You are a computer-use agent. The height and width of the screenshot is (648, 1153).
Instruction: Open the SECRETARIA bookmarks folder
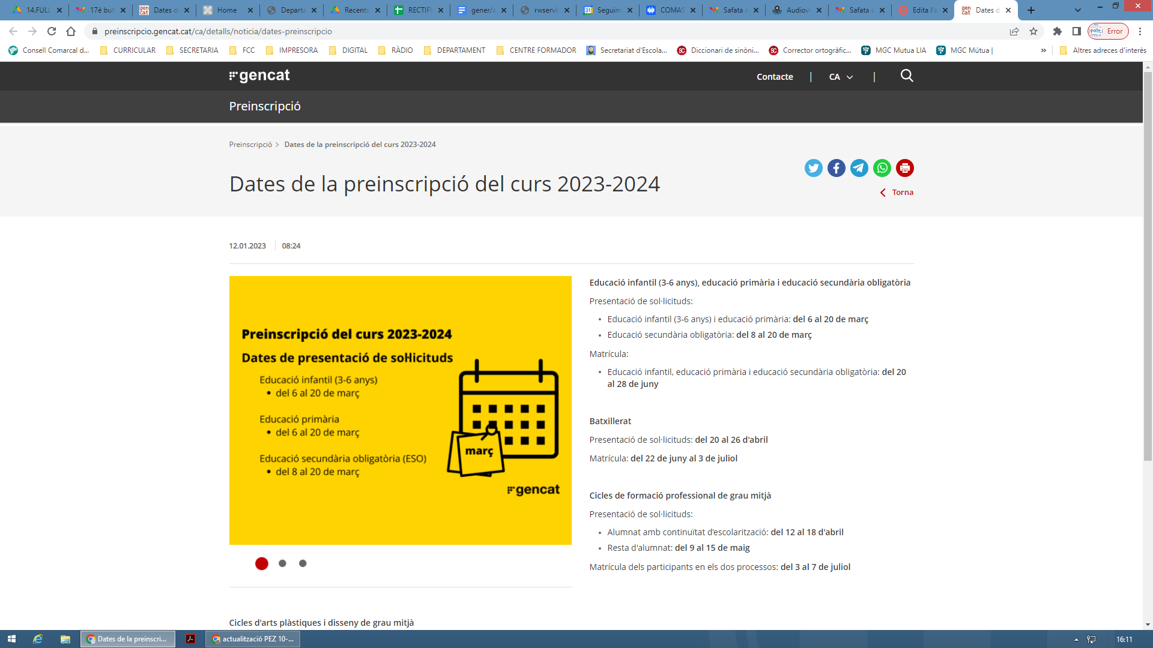pos(192,50)
